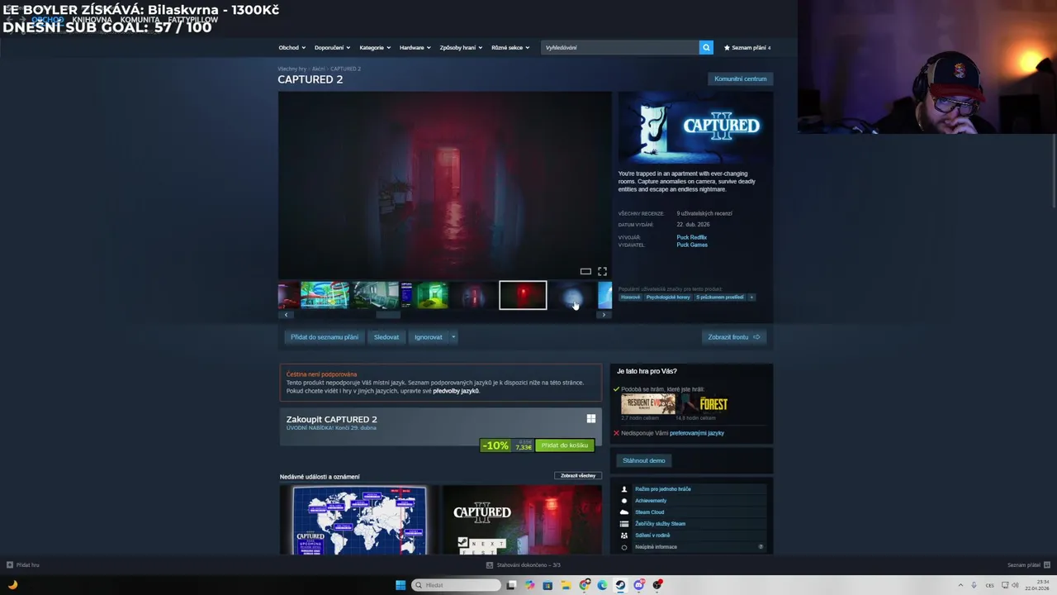This screenshot has height=595, width=1057.
Task: Open Komunitní centrum
Action: [741, 79]
